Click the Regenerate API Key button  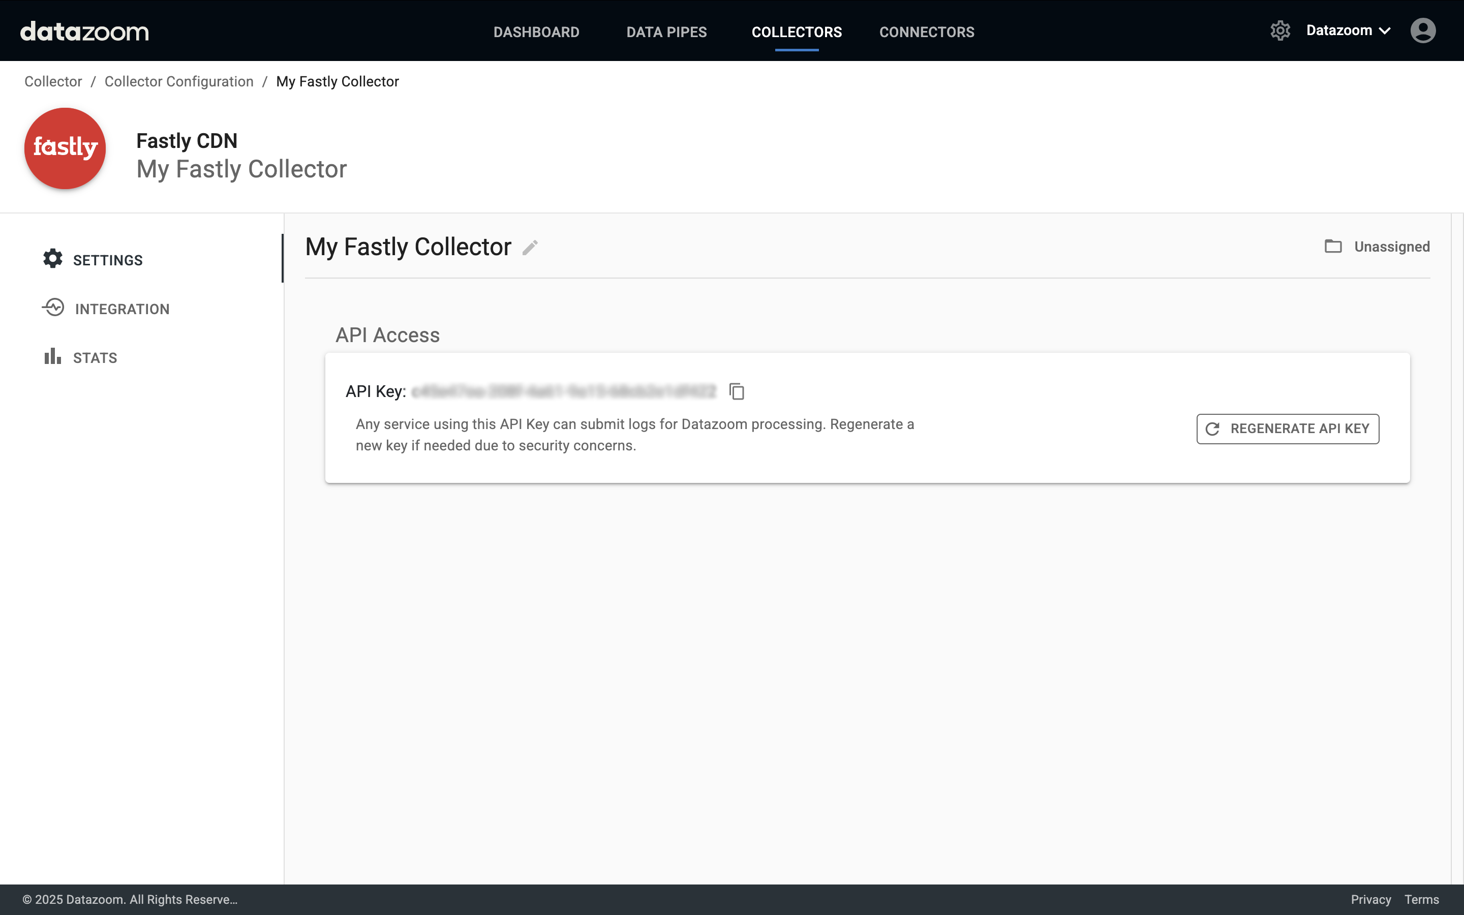[1287, 429]
